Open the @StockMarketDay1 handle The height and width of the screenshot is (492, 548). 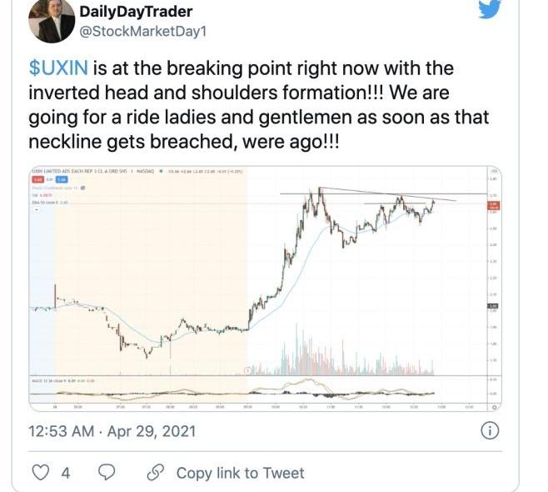click(x=143, y=32)
